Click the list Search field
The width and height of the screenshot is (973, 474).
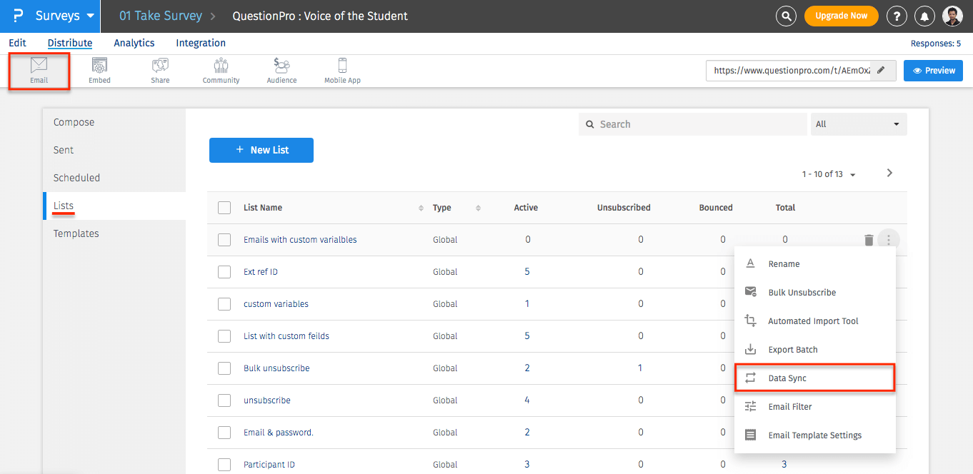[693, 124]
